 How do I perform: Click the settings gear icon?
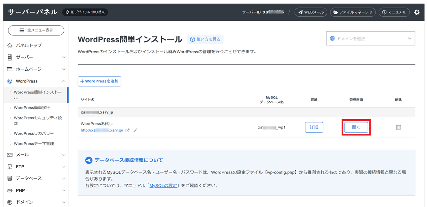click(x=417, y=12)
